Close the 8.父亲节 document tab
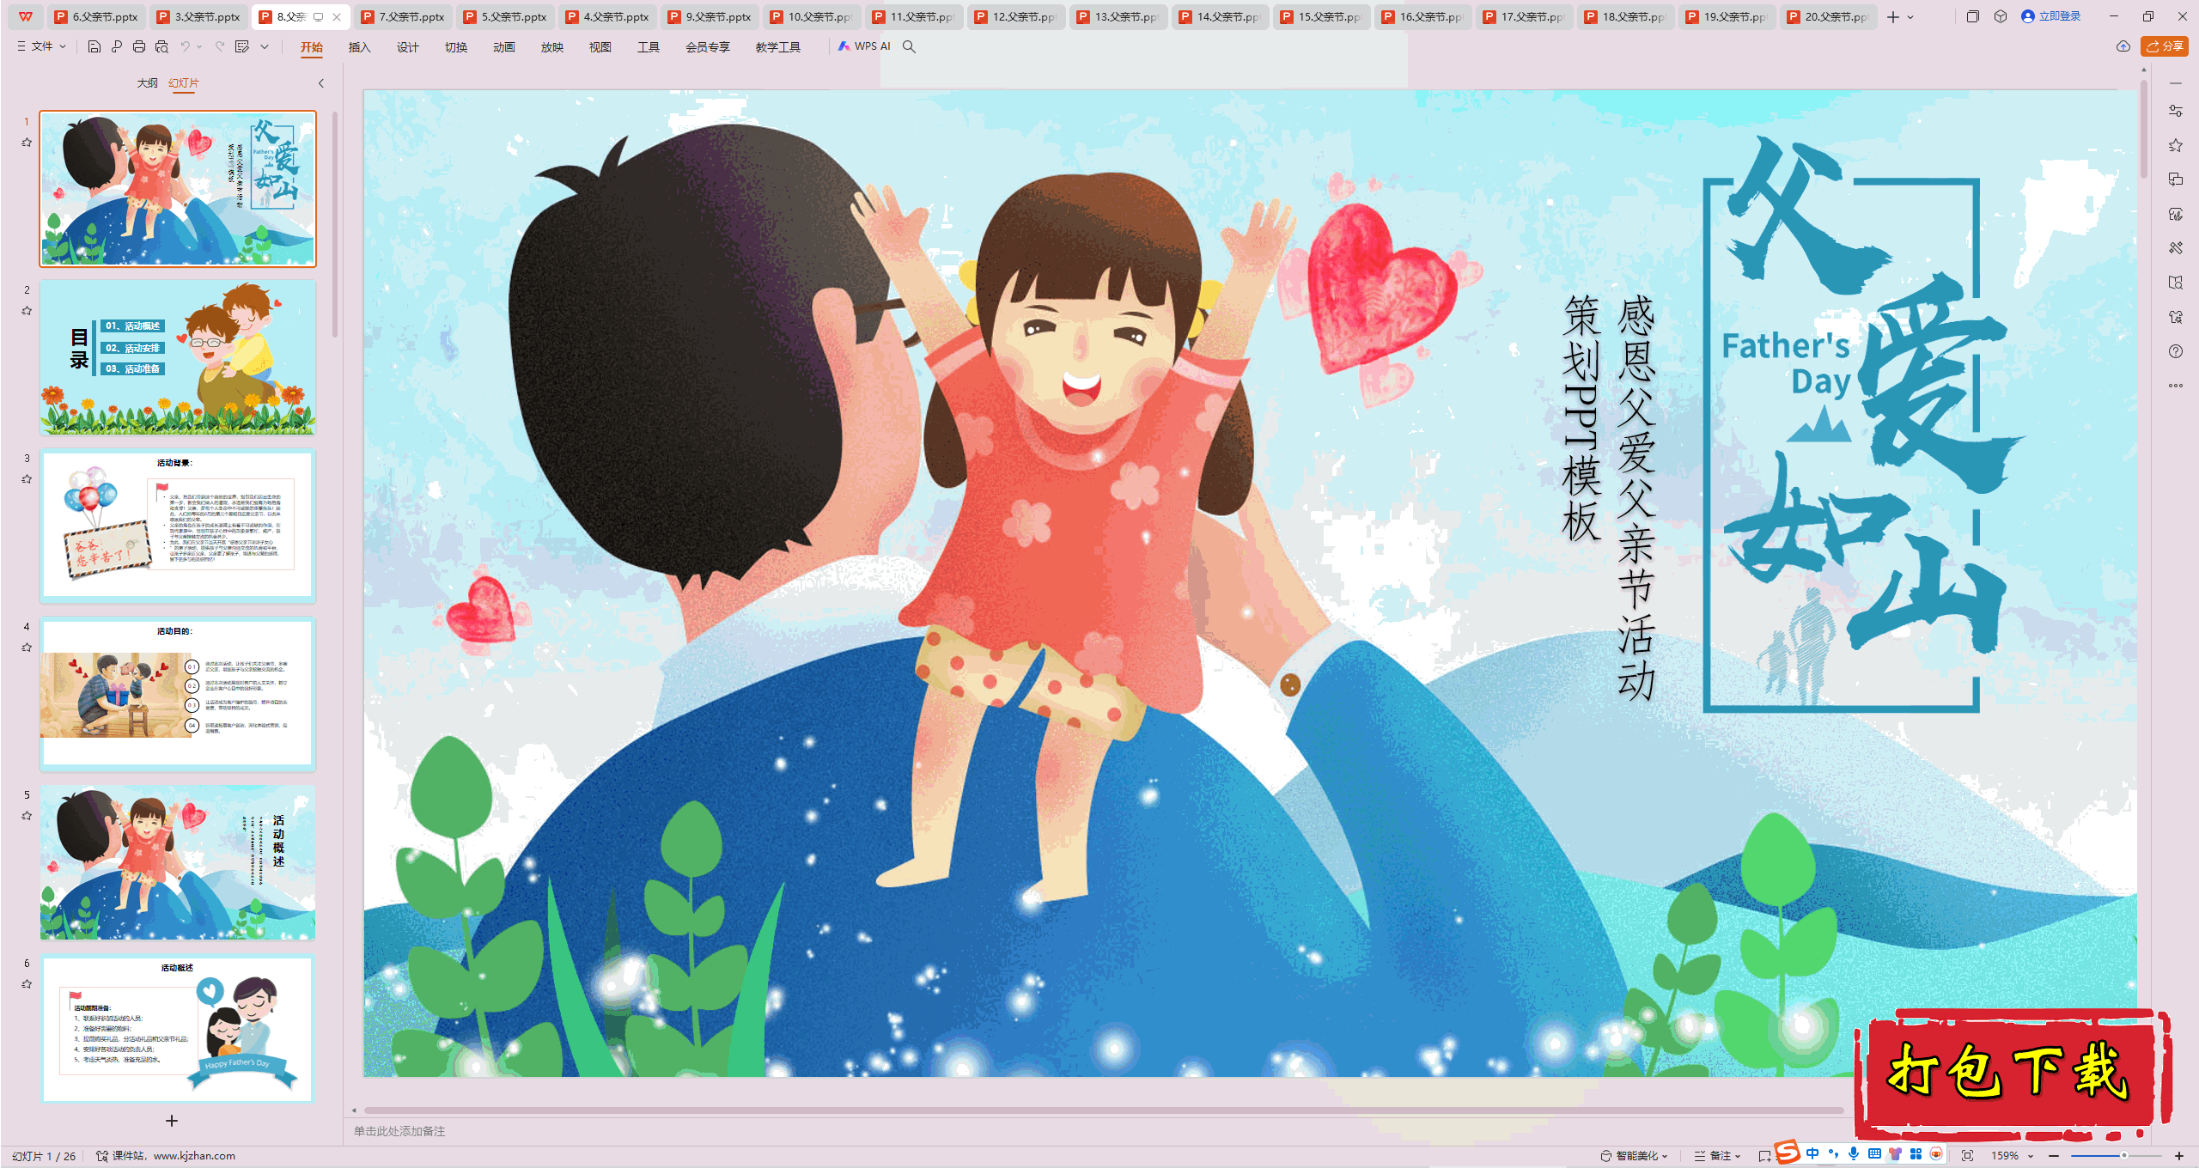 [x=337, y=16]
